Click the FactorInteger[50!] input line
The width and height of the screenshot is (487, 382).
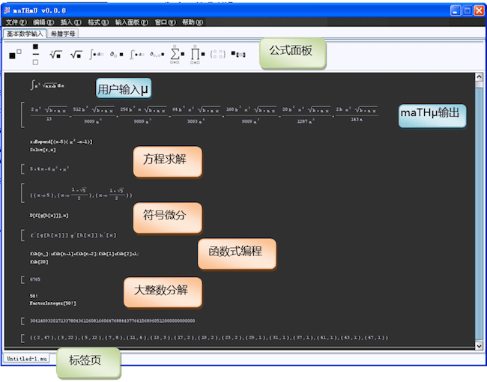(52, 303)
